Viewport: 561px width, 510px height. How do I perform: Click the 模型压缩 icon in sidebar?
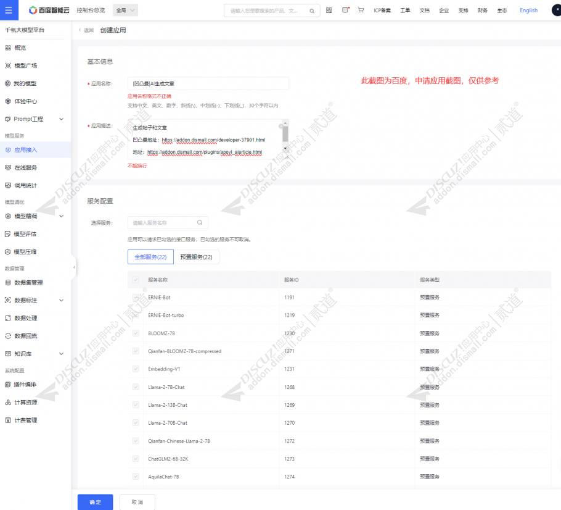(7, 252)
